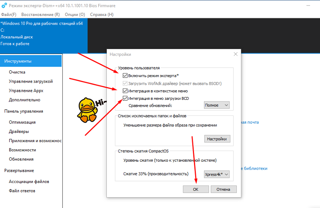Confirm settings with OK button
Viewport: 320px width, 208px height.
click(196, 189)
